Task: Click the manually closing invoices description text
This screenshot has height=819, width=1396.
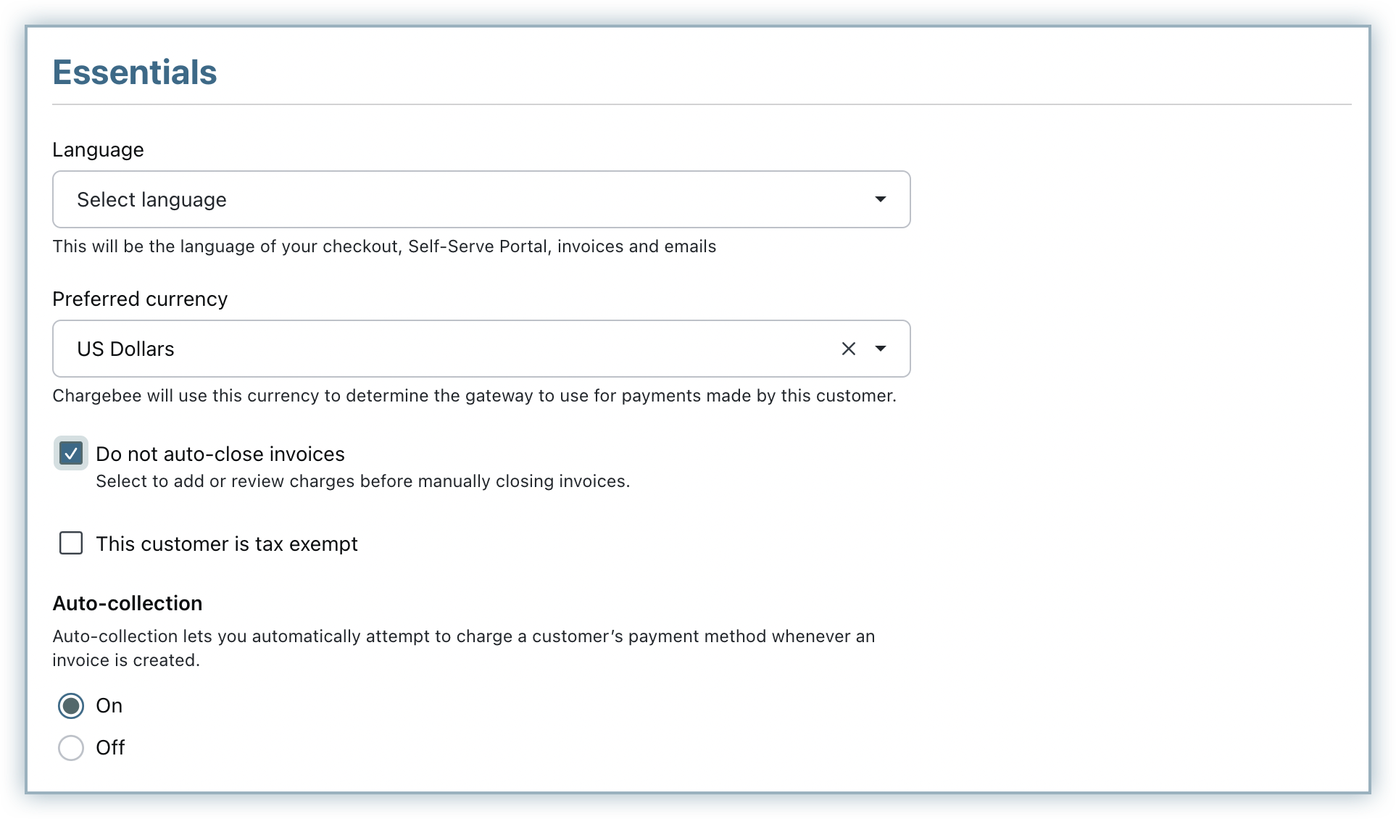Action: [362, 481]
